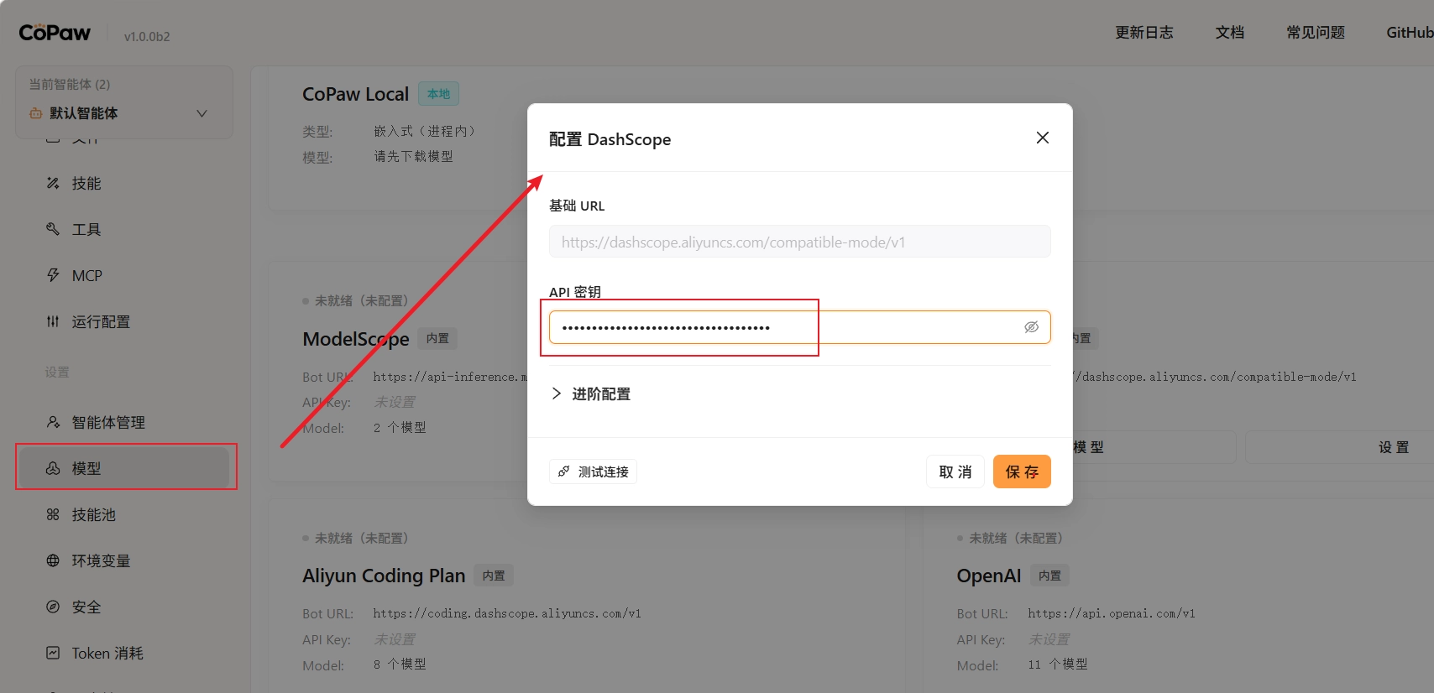Click the https://api.openai.com/v1 URL text
1434x693 pixels.
[1112, 613]
